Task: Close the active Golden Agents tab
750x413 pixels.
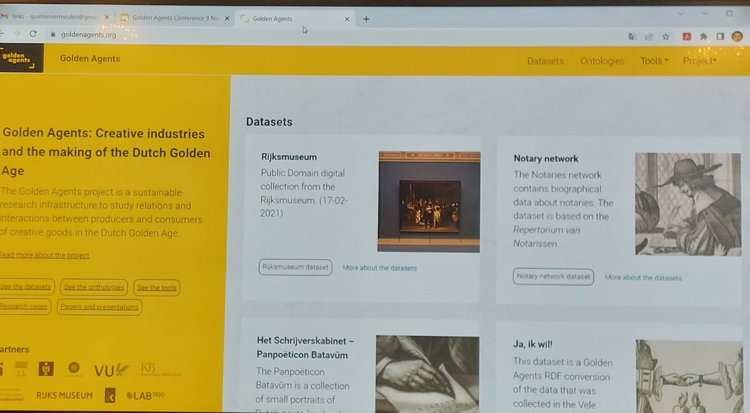Action: point(347,19)
